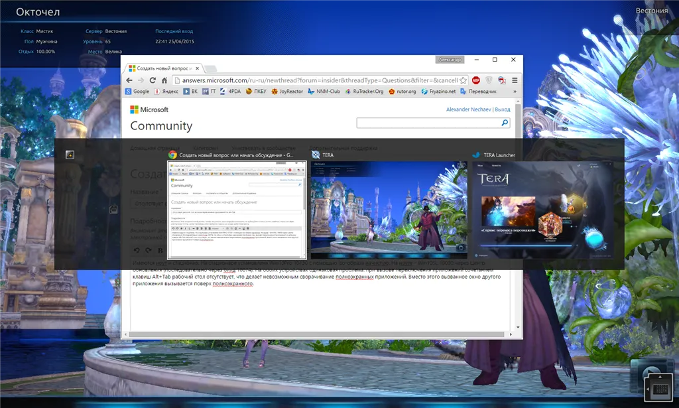This screenshot has height=408, width=679.
Task: Open the Adblock Plus extension icon
Action: click(476, 80)
